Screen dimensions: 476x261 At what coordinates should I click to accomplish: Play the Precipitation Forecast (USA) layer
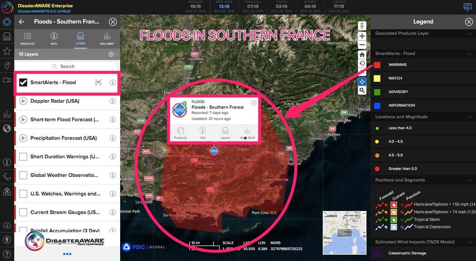(23, 138)
